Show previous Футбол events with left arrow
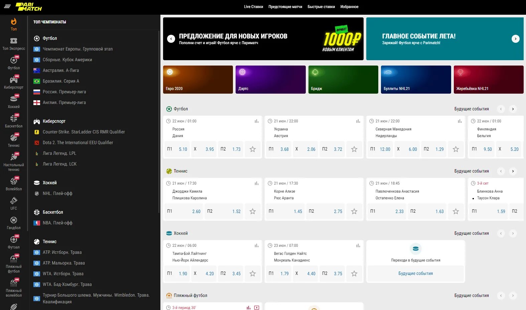Viewport: 526px width, 310px height. [501, 109]
